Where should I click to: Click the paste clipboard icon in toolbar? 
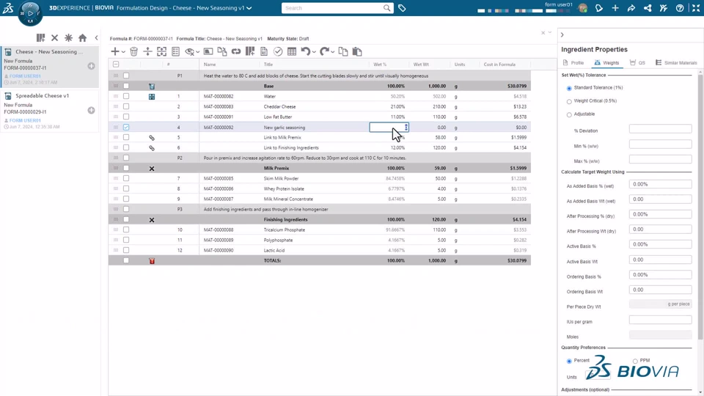tap(357, 51)
